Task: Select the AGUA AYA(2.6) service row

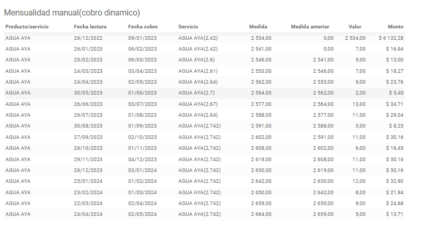Action: (x=204, y=60)
